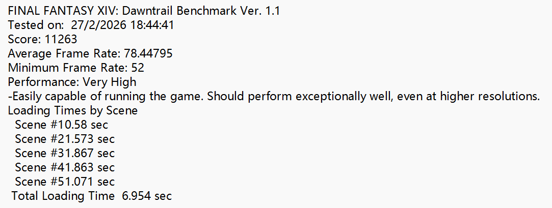Click the total loading value 6.954 sec
Viewport: 552px width, 208px height.
coord(147,196)
